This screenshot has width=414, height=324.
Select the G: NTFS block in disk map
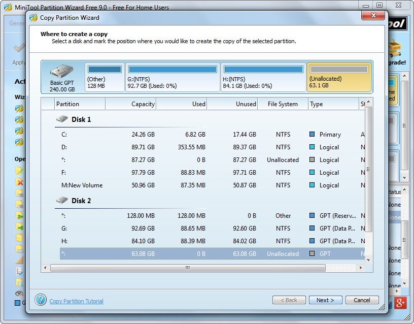tap(172, 75)
